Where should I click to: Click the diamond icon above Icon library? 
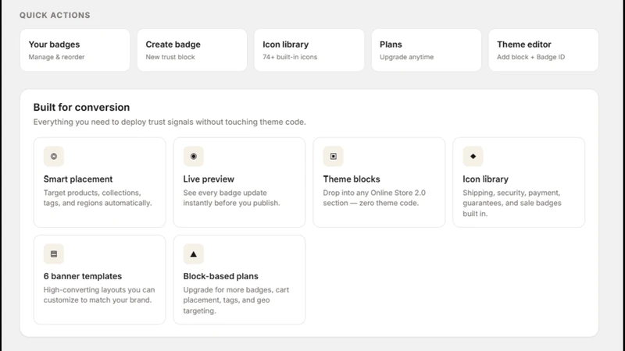(x=473, y=157)
